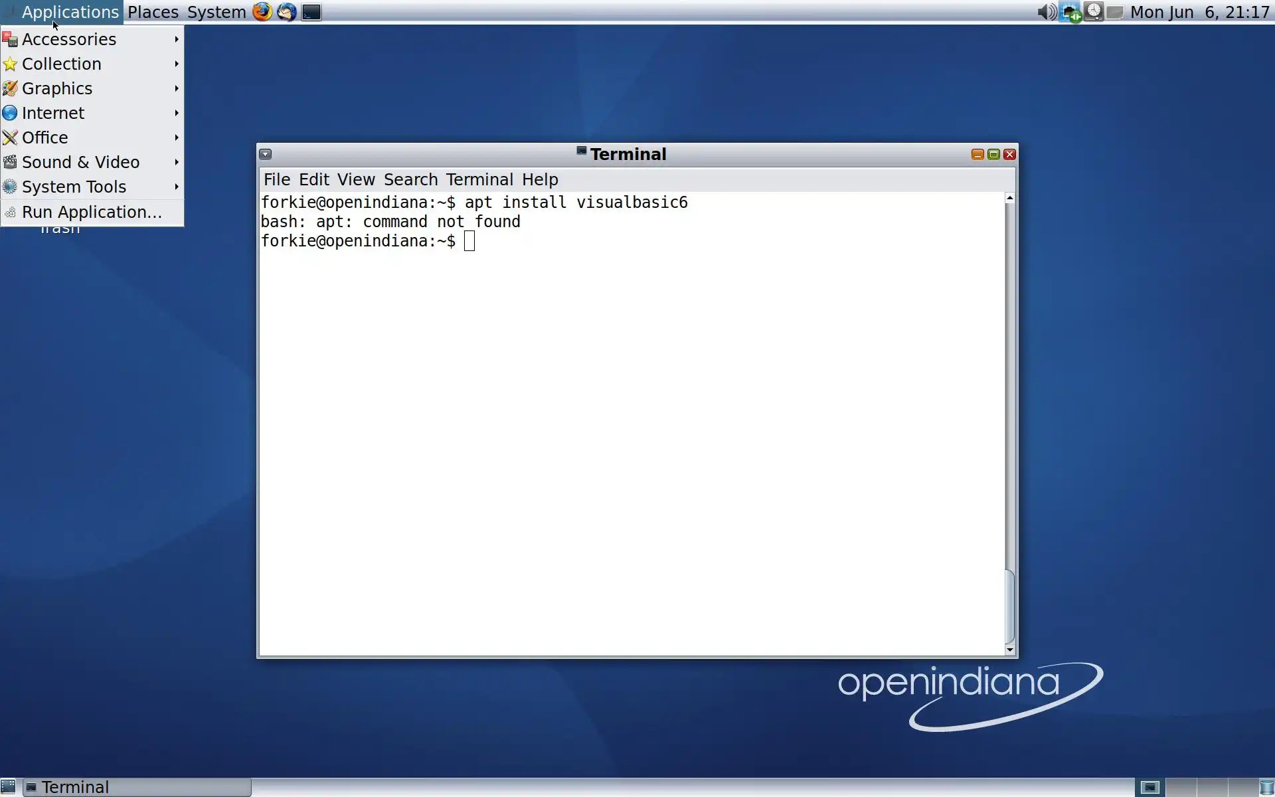Click the Show Desktop icon bottom-left
The width and height of the screenshot is (1275, 797).
pos(8,787)
